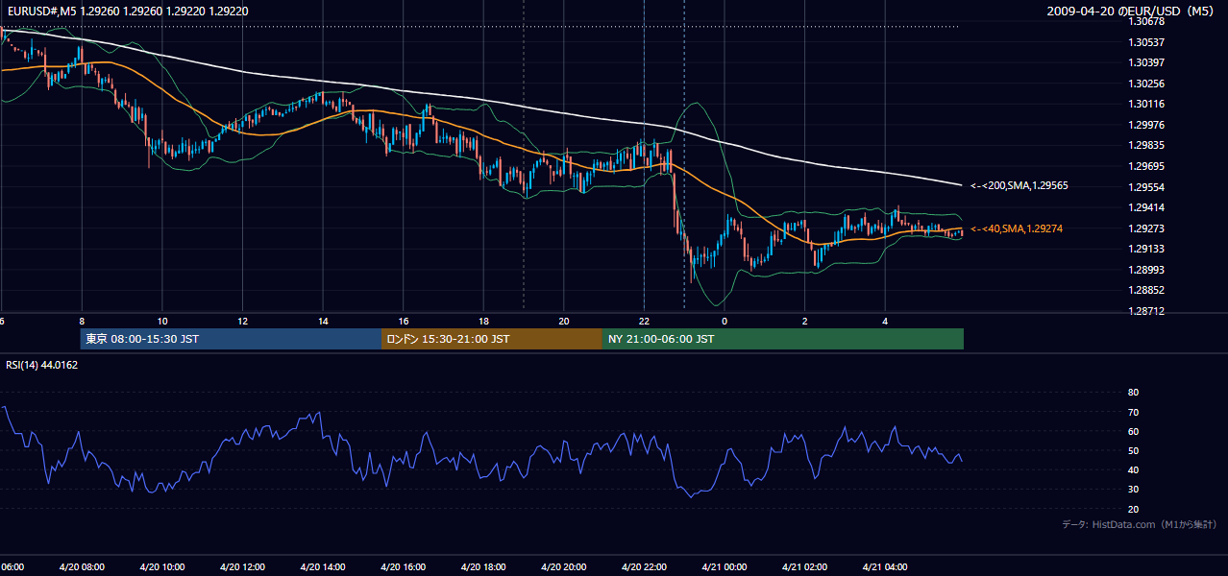Click RSI scale value 70
Viewport: 1228px width, 576px height.
point(1134,412)
